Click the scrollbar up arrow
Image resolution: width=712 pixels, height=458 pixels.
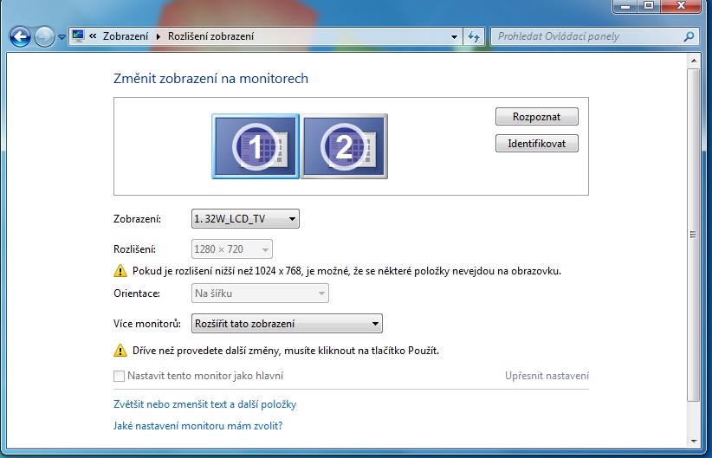coord(694,61)
